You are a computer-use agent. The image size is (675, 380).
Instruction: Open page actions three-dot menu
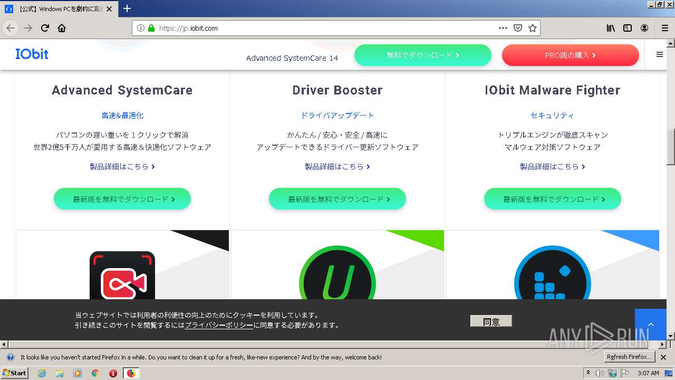503,28
